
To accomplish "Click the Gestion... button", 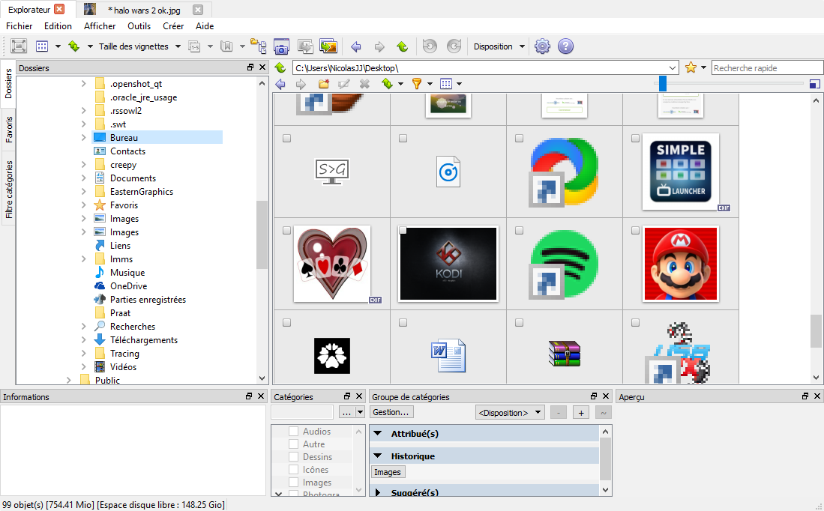I will pos(391,412).
